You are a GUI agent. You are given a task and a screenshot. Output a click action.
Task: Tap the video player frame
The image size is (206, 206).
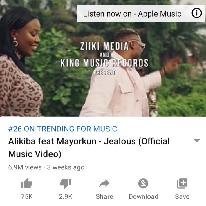(x=103, y=58)
